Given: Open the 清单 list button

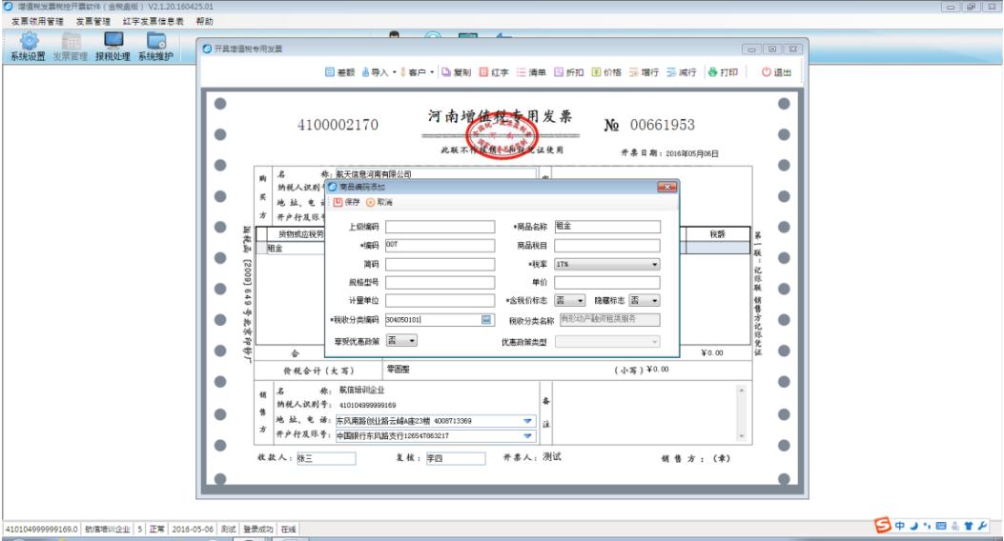Looking at the screenshot, I should [531, 72].
